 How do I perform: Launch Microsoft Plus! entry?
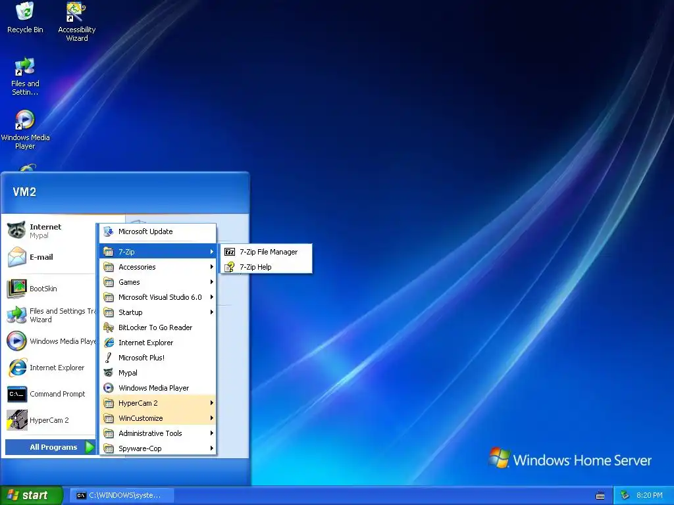[158, 358]
